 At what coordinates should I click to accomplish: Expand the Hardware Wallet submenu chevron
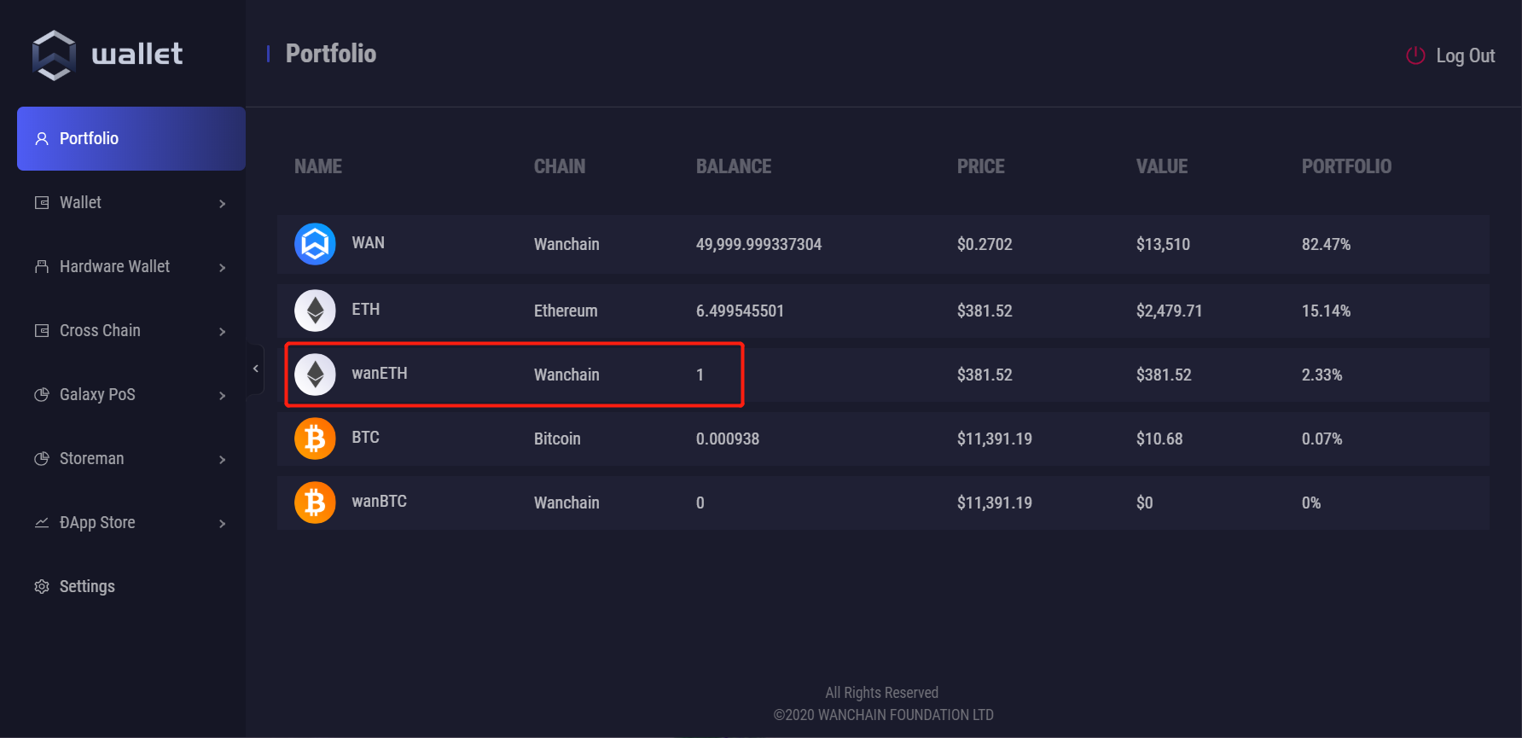tap(222, 267)
